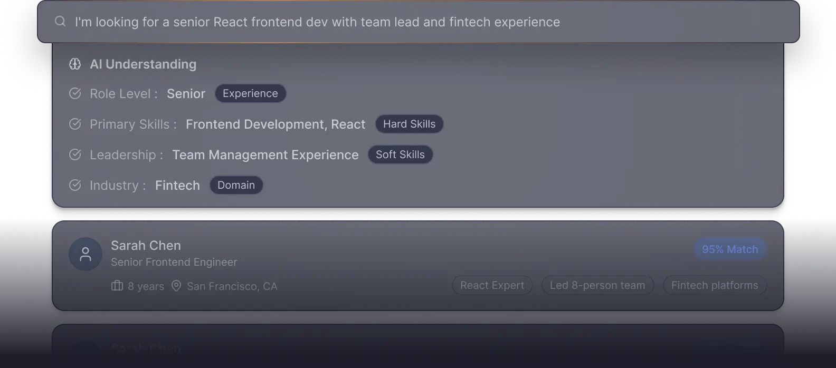This screenshot has width=836, height=368.
Task: Click the AI Understanding heading
Action: click(143, 64)
